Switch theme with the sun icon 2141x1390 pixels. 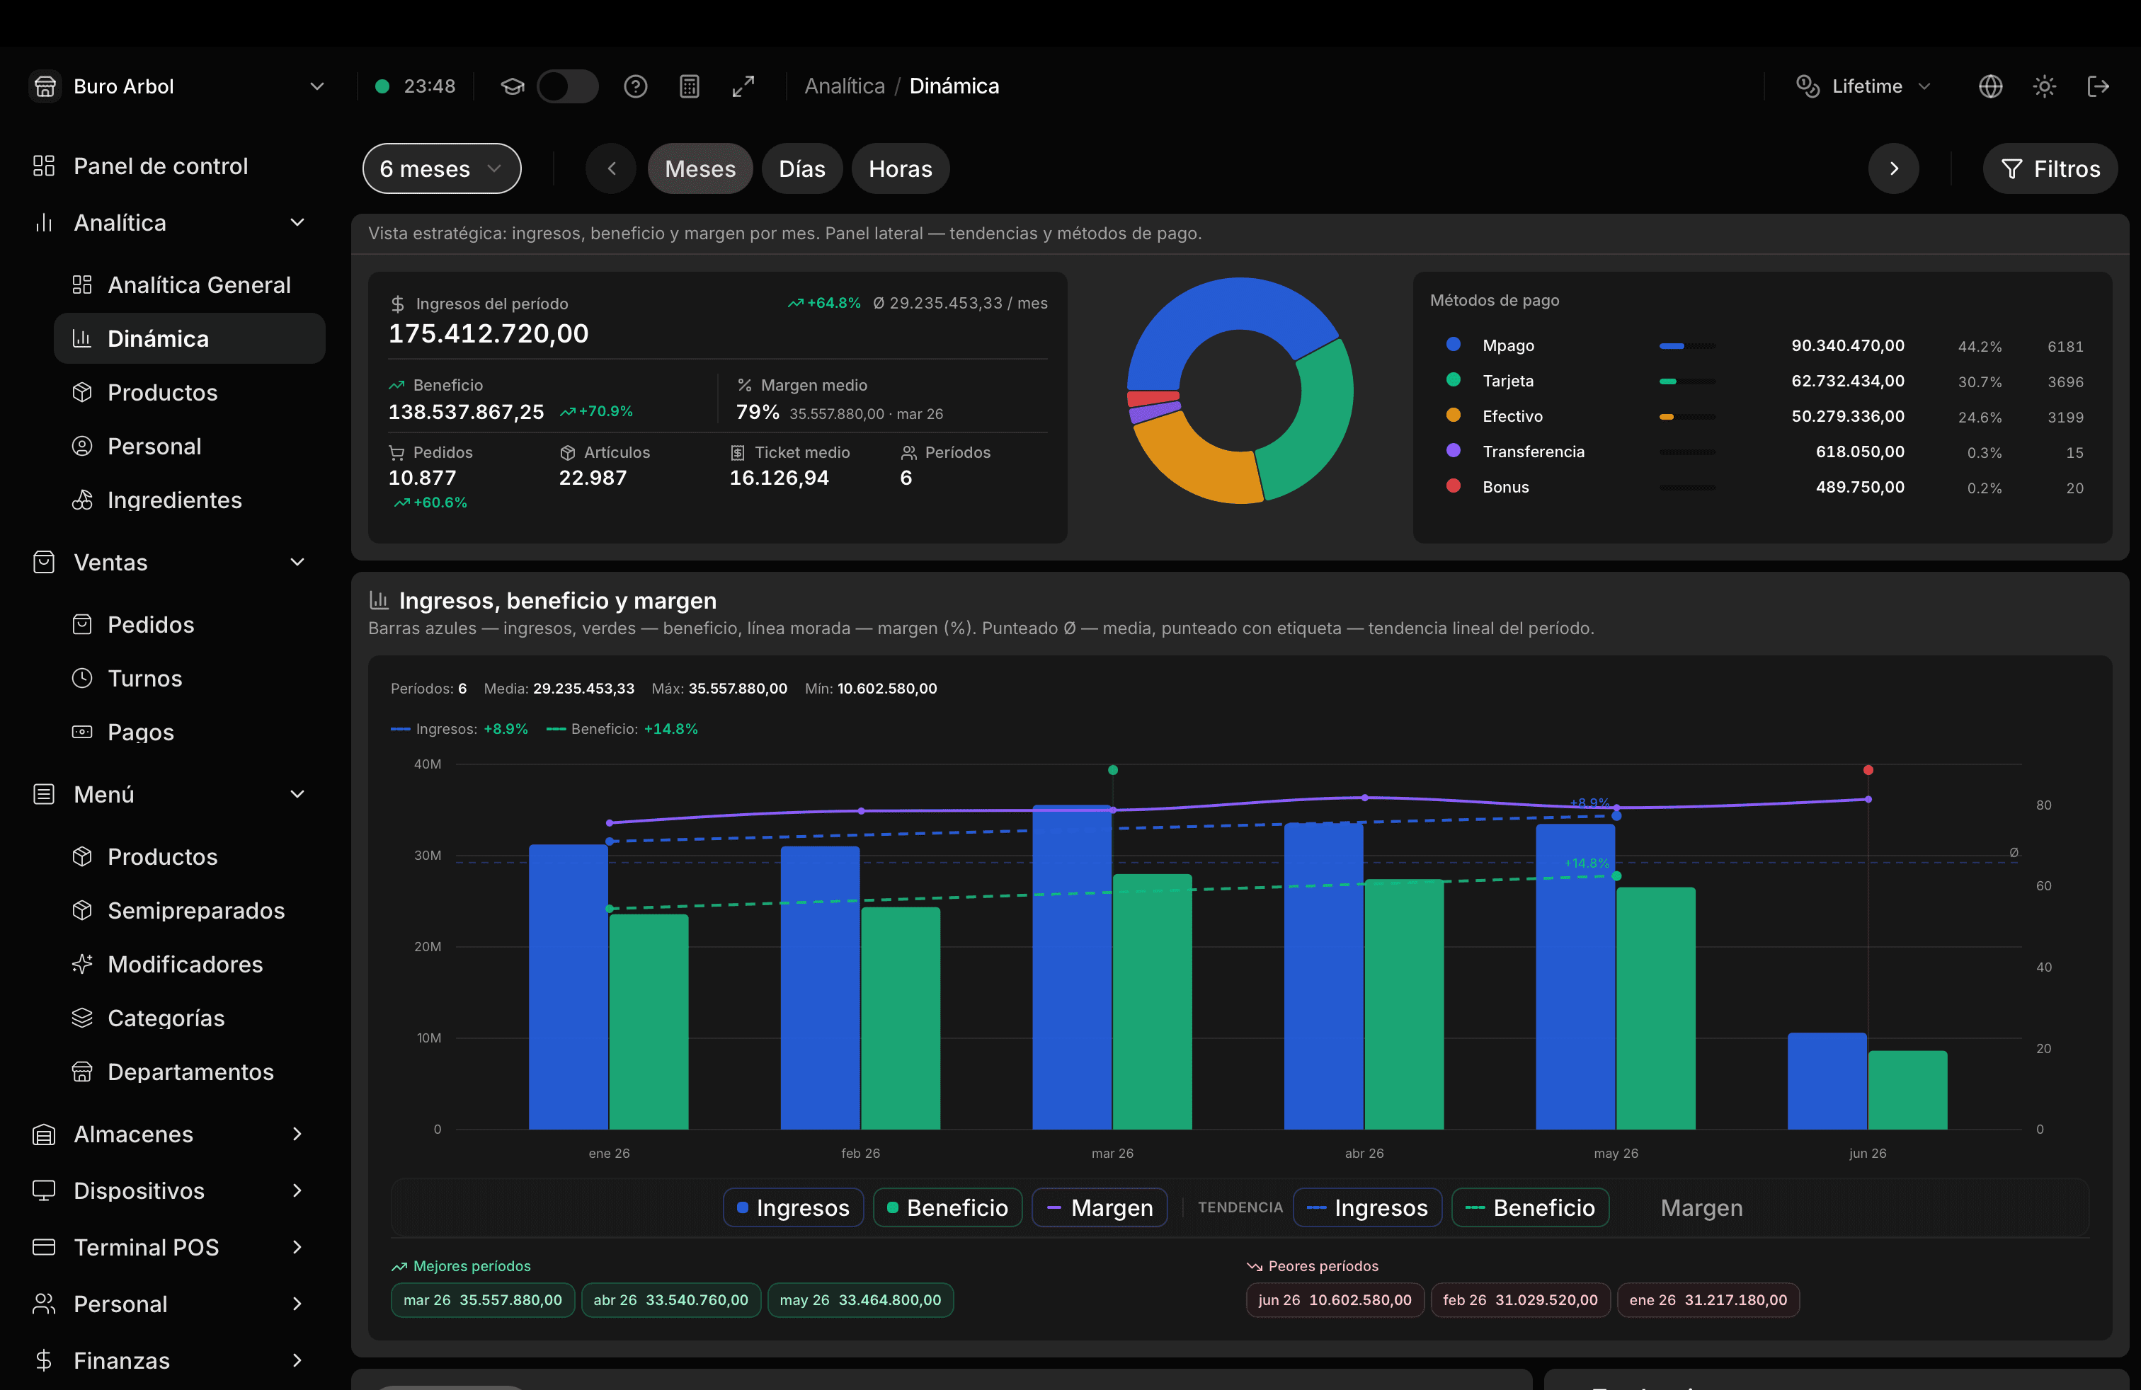(x=2044, y=86)
